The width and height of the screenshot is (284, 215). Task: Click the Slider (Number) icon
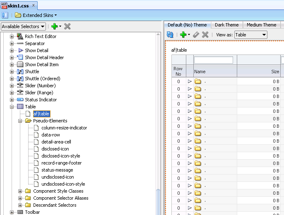tap(20, 85)
